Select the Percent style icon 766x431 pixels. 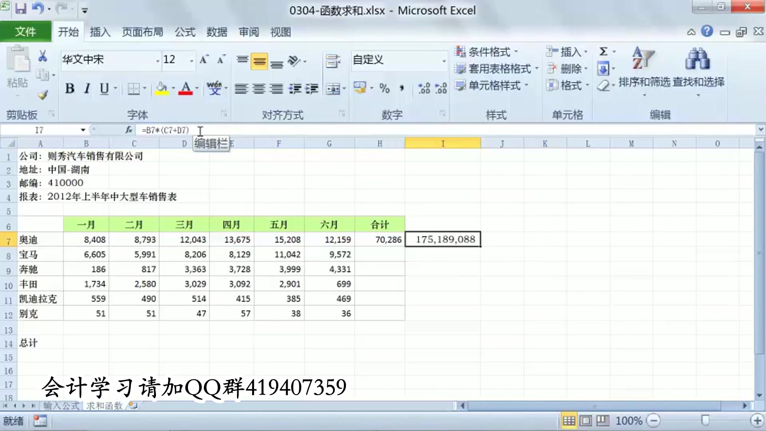coord(384,89)
